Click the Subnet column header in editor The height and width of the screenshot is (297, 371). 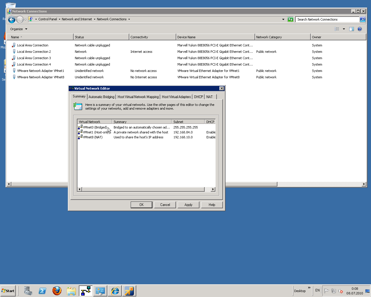[x=188, y=122]
